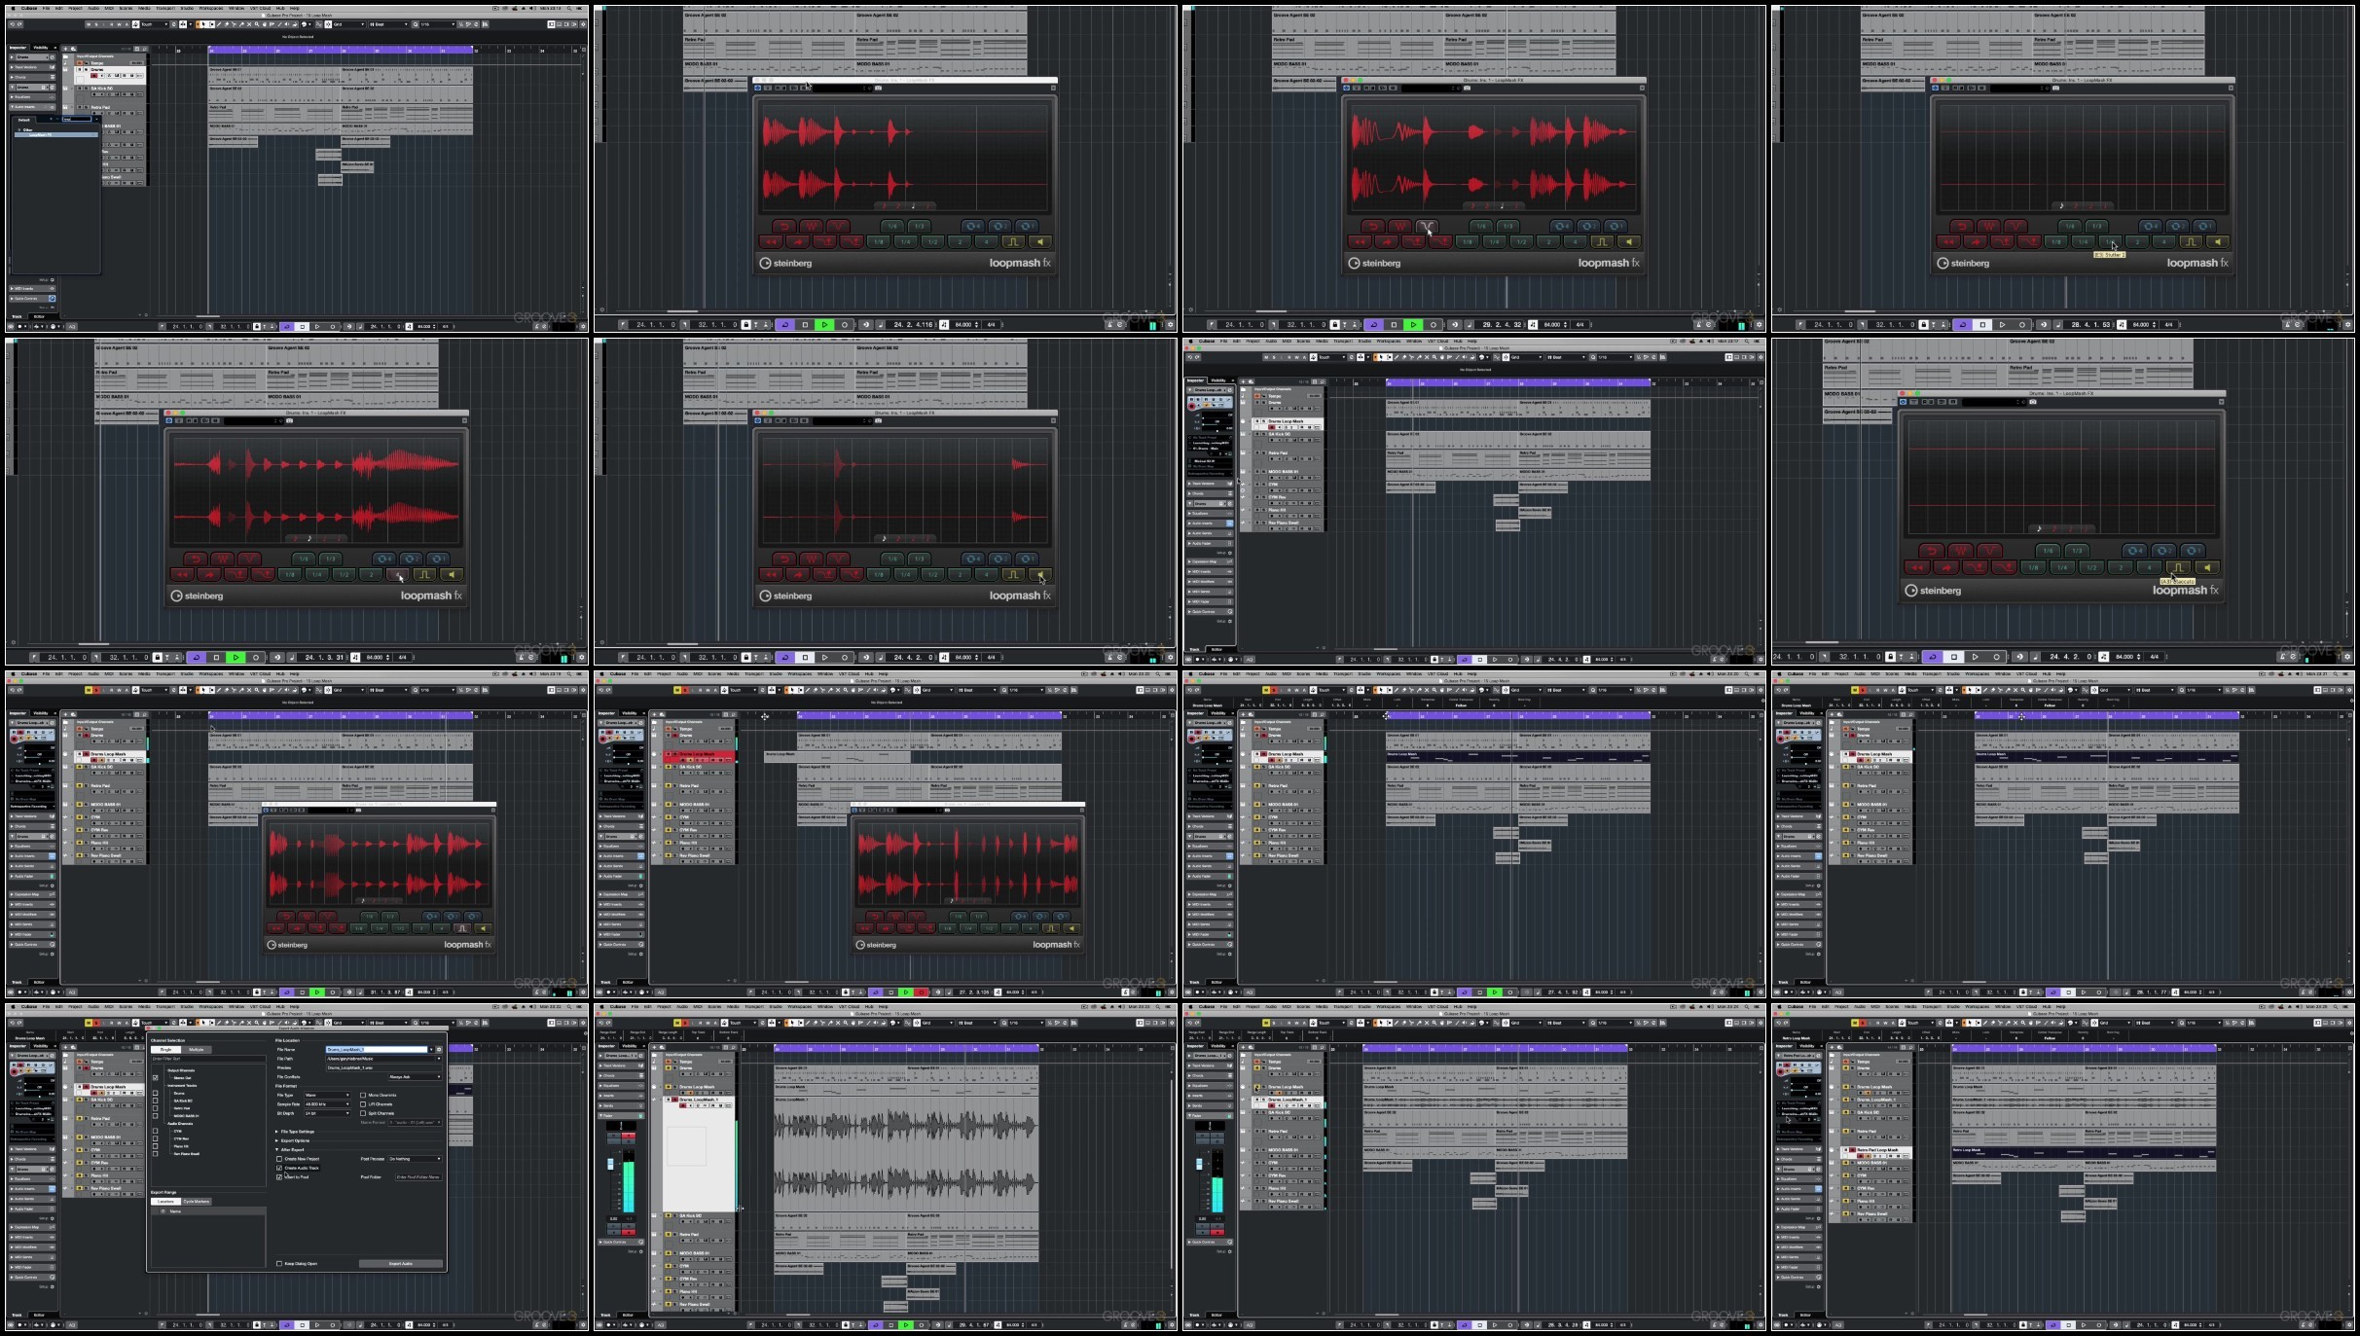Click volume fader handle left of the large grey waveform

click(611, 1165)
